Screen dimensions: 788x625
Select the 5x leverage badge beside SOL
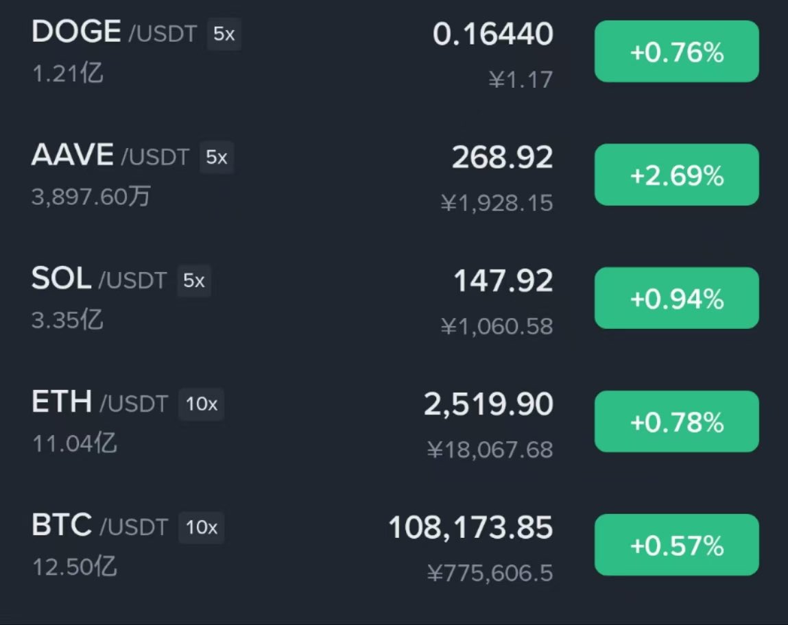[x=194, y=280]
